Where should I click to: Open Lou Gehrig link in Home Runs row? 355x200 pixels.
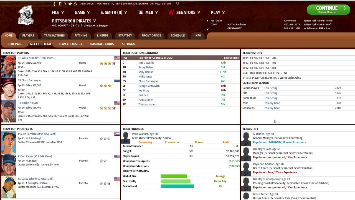point(271,98)
